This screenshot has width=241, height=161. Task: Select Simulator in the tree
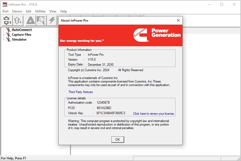(19, 40)
